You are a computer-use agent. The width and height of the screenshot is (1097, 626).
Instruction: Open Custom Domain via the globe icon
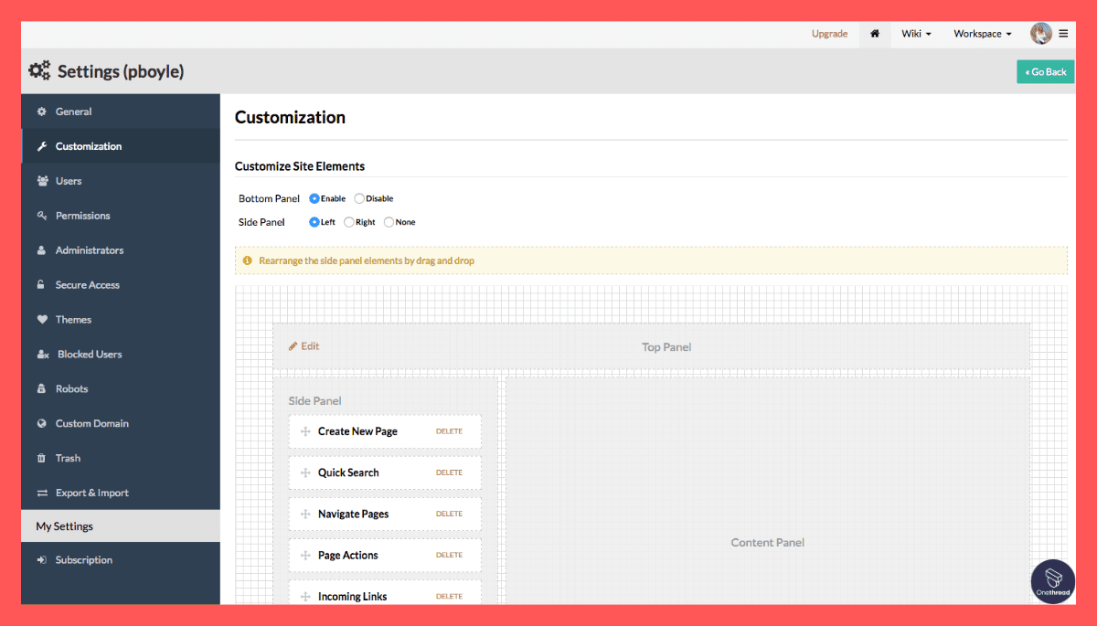coord(43,423)
